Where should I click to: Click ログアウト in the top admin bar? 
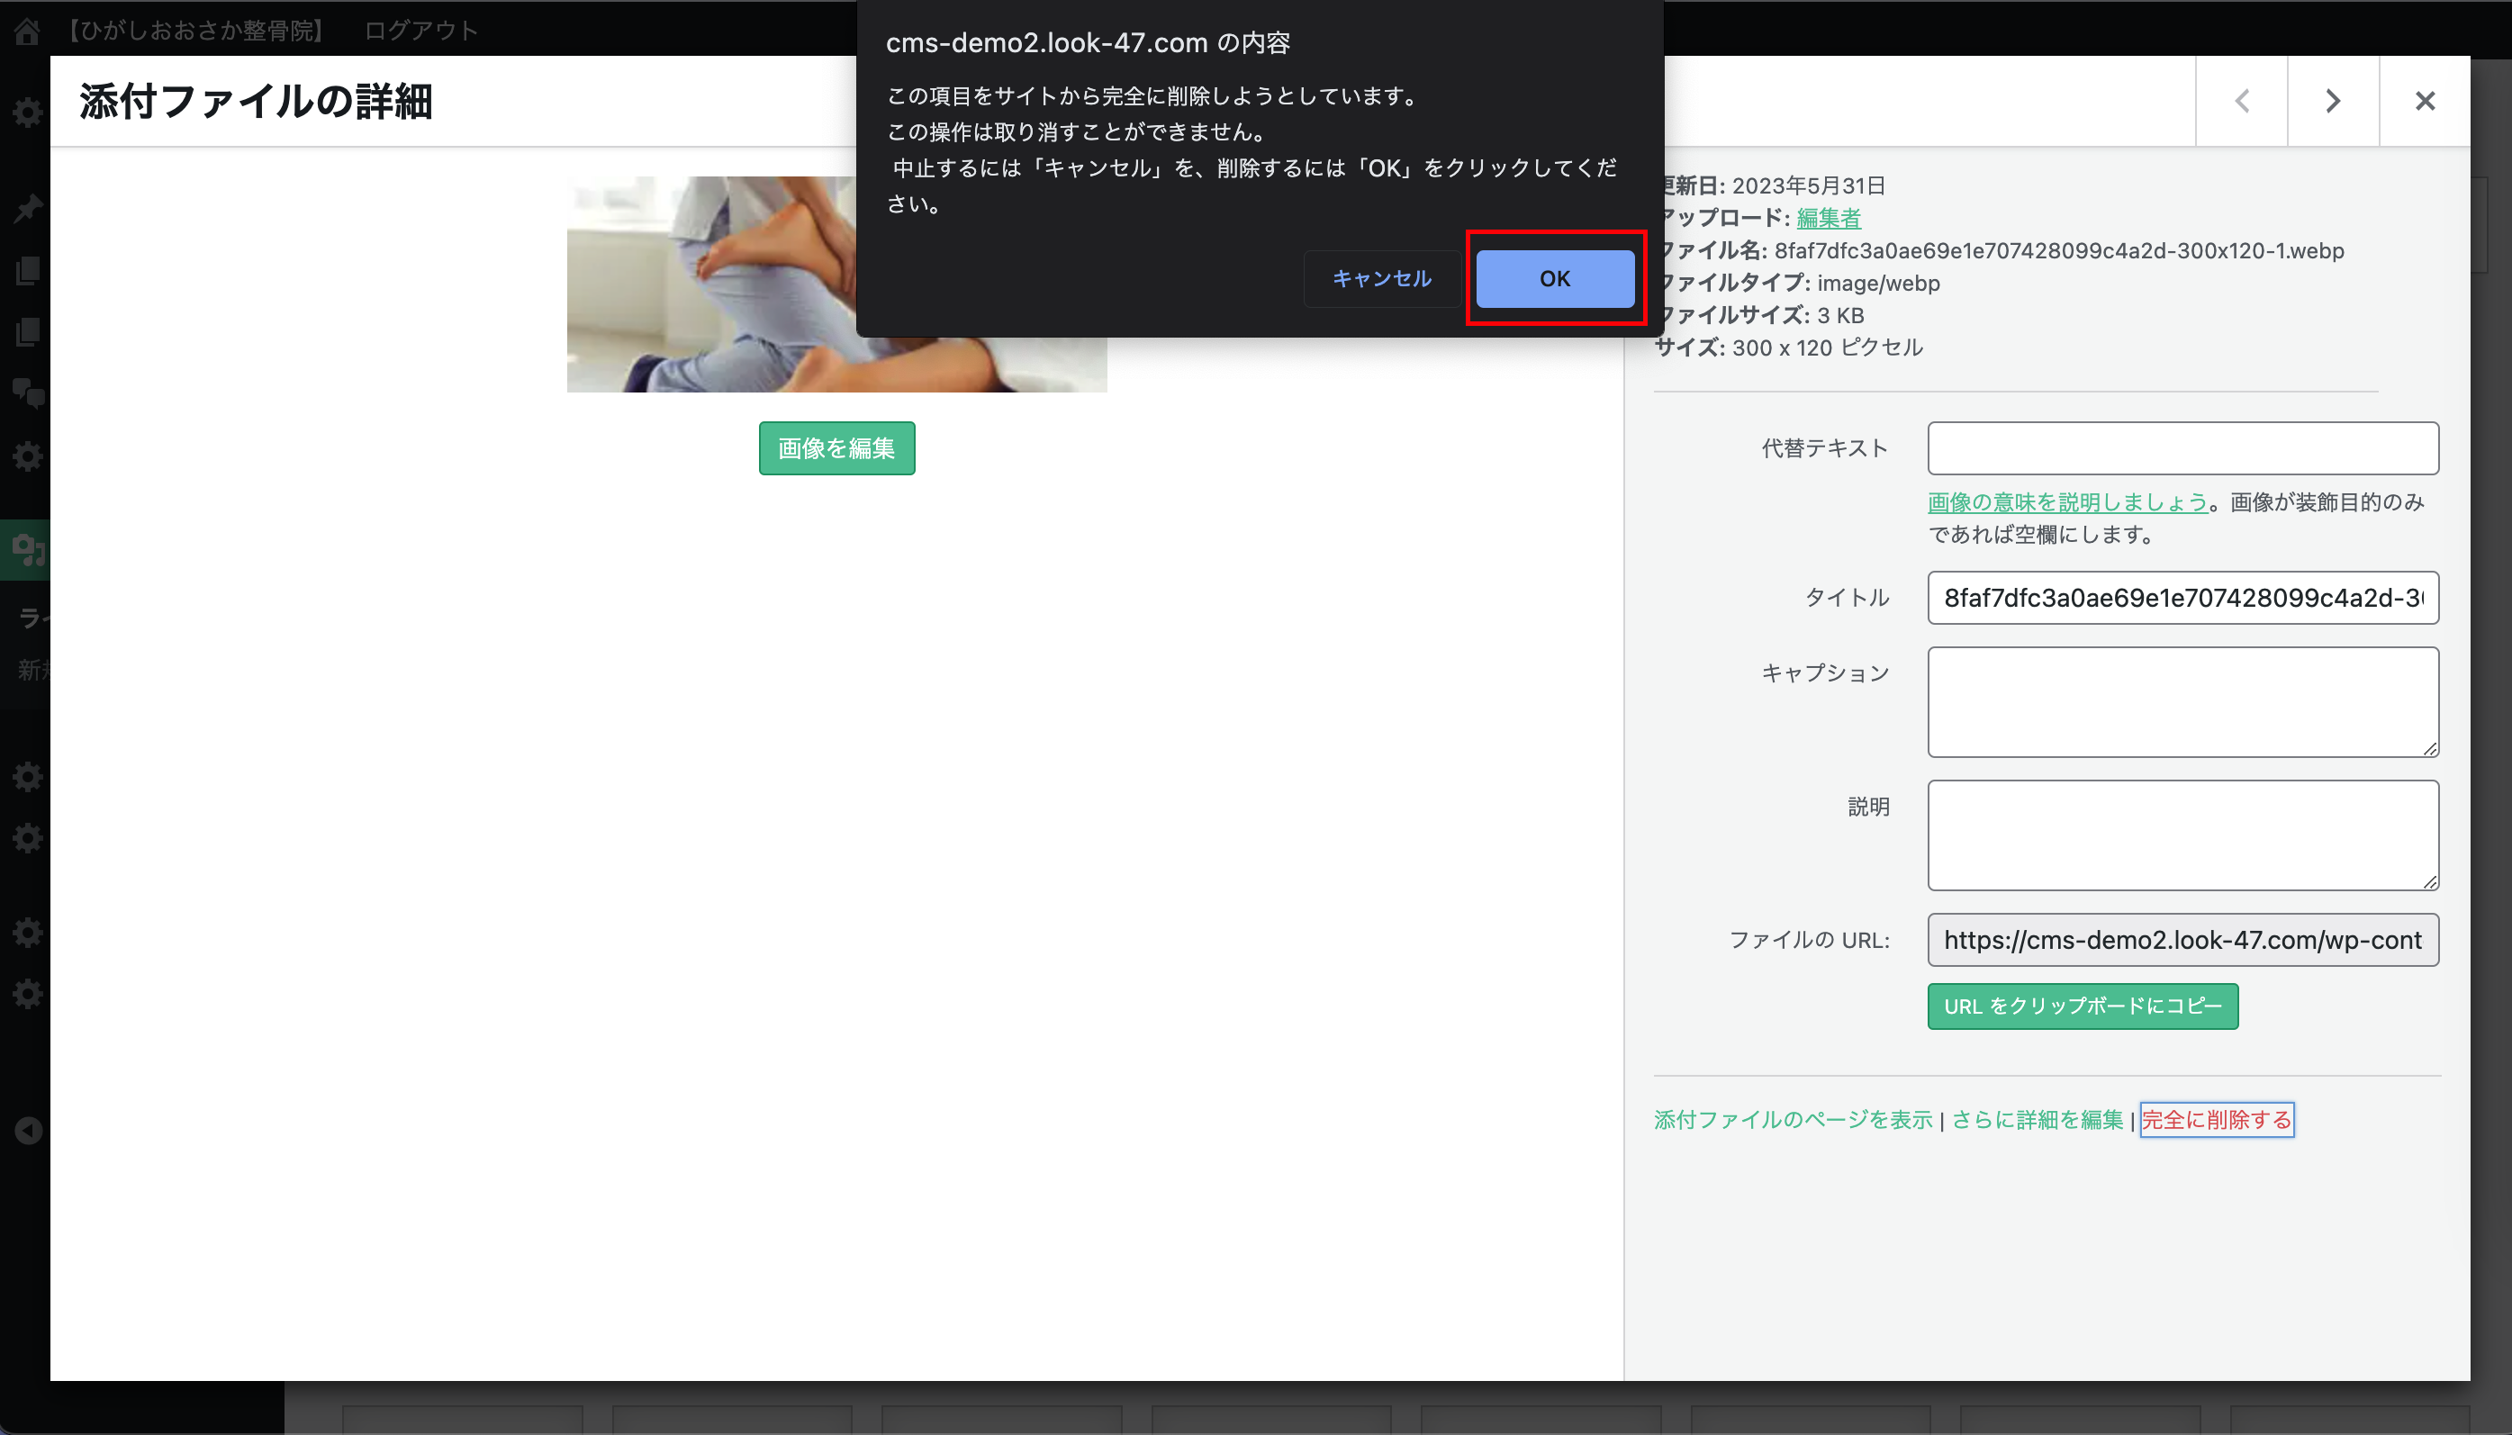pyautogui.click(x=420, y=31)
